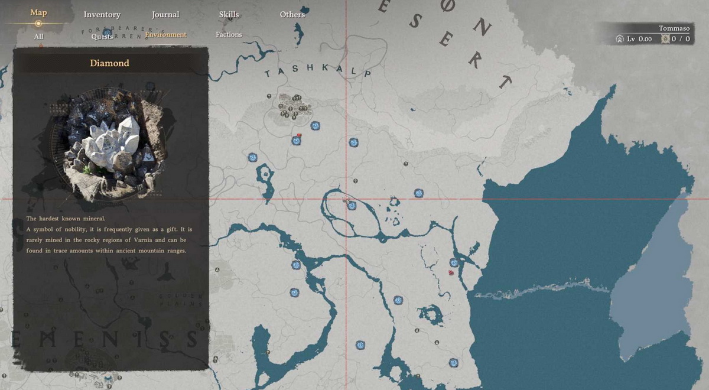Select the diamond marker beside the red map pin
Viewport: 709px width, 390px height.
point(454,262)
